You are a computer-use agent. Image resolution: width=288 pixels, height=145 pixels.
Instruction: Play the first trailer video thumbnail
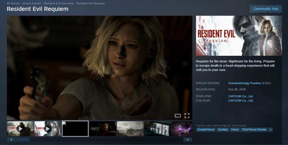pyautogui.click(x=20, y=128)
